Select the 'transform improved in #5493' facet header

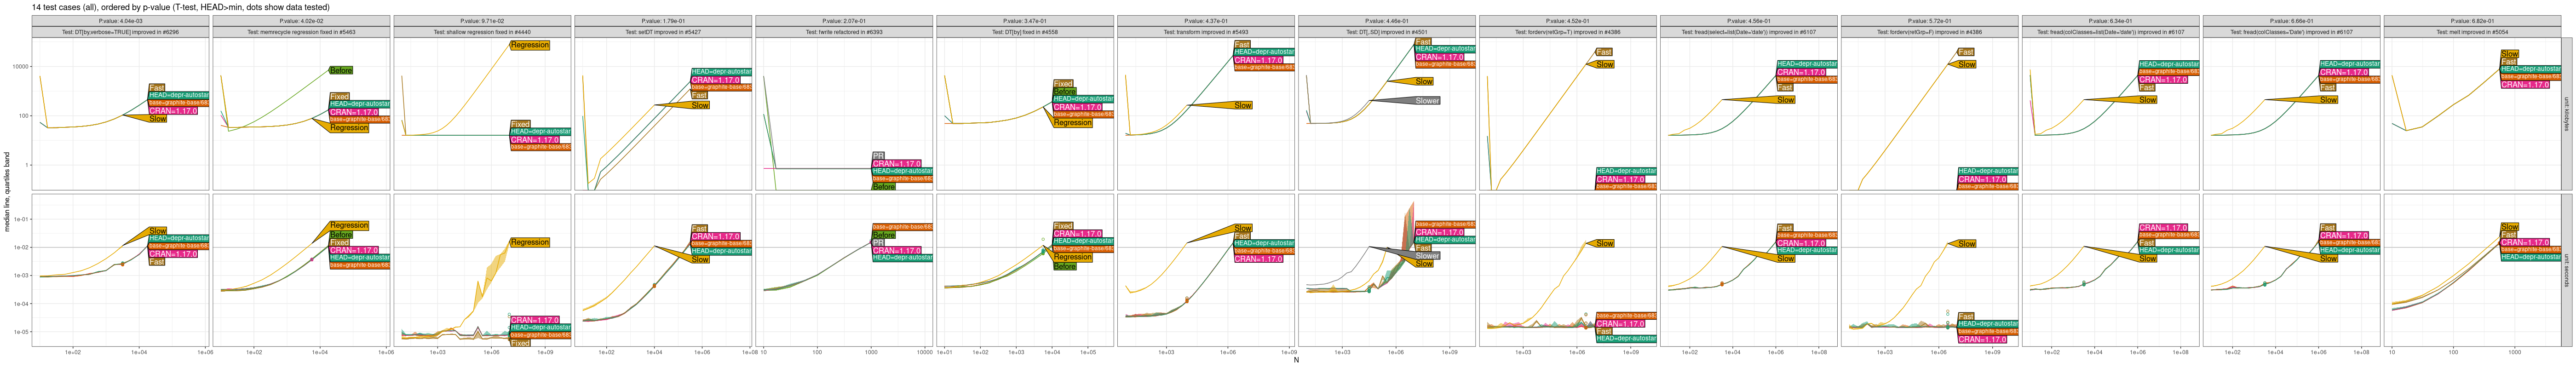click(1205, 32)
